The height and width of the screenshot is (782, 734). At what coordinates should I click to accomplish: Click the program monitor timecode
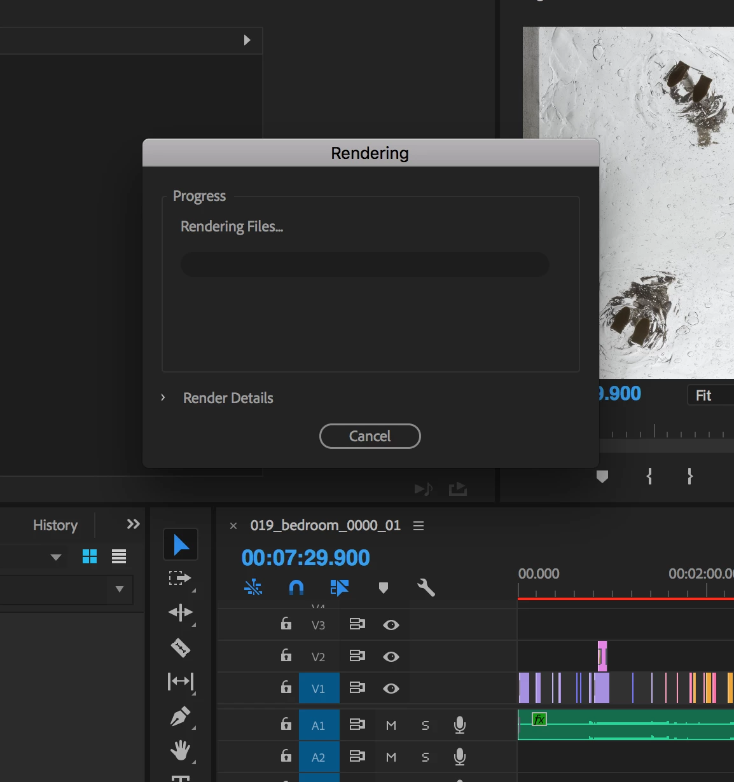(620, 394)
